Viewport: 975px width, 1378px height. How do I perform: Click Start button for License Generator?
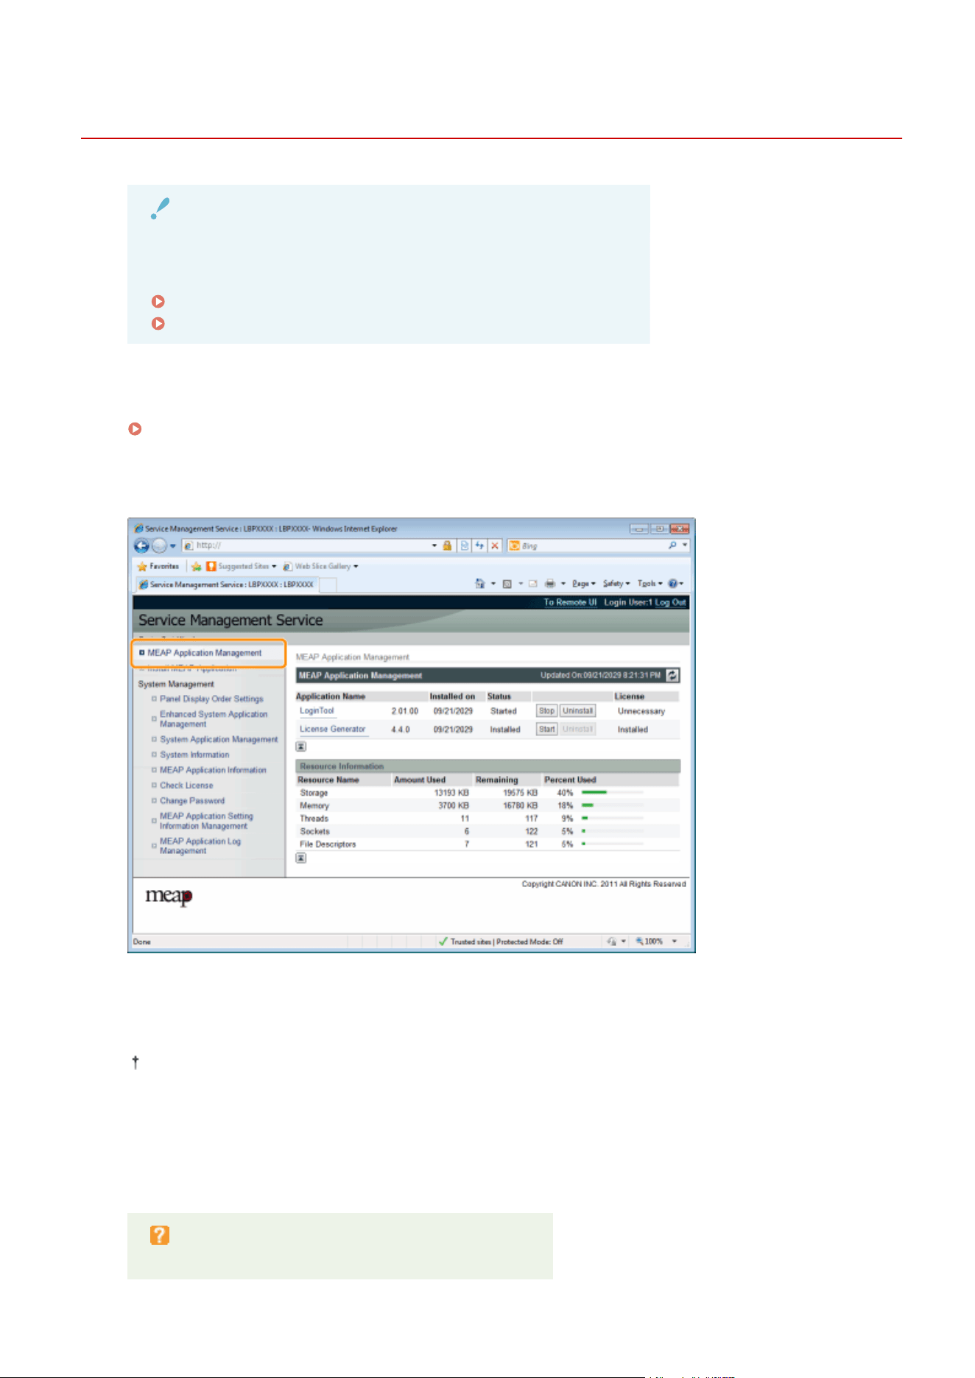point(546,729)
